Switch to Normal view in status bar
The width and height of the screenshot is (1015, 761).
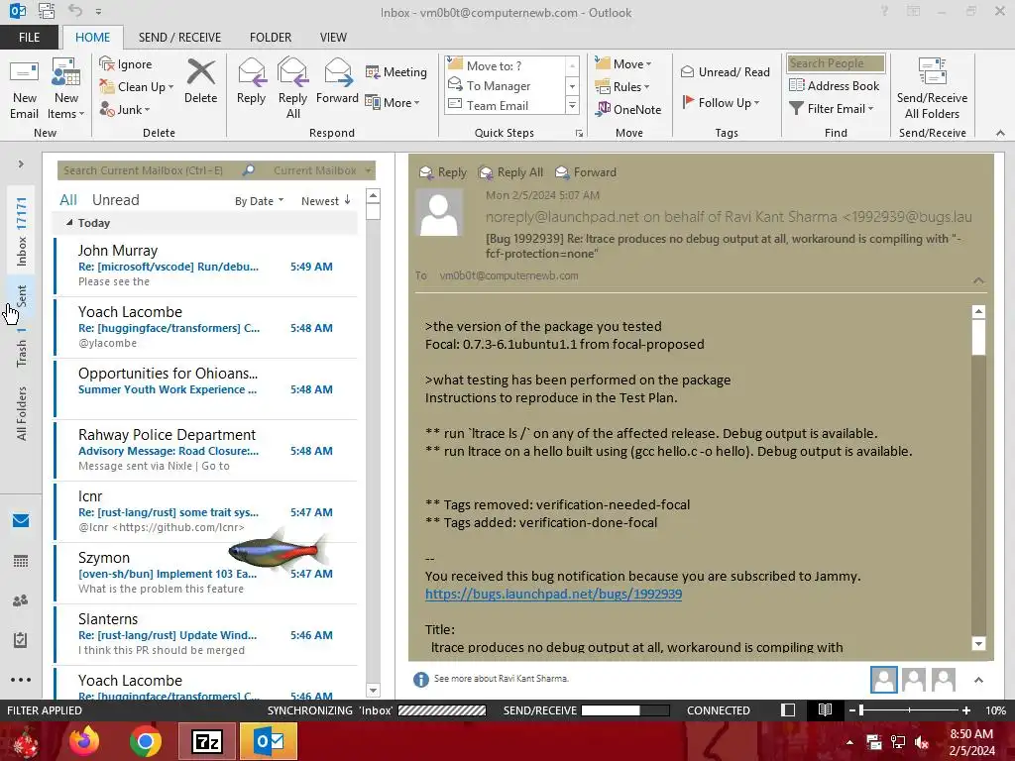[788, 709]
